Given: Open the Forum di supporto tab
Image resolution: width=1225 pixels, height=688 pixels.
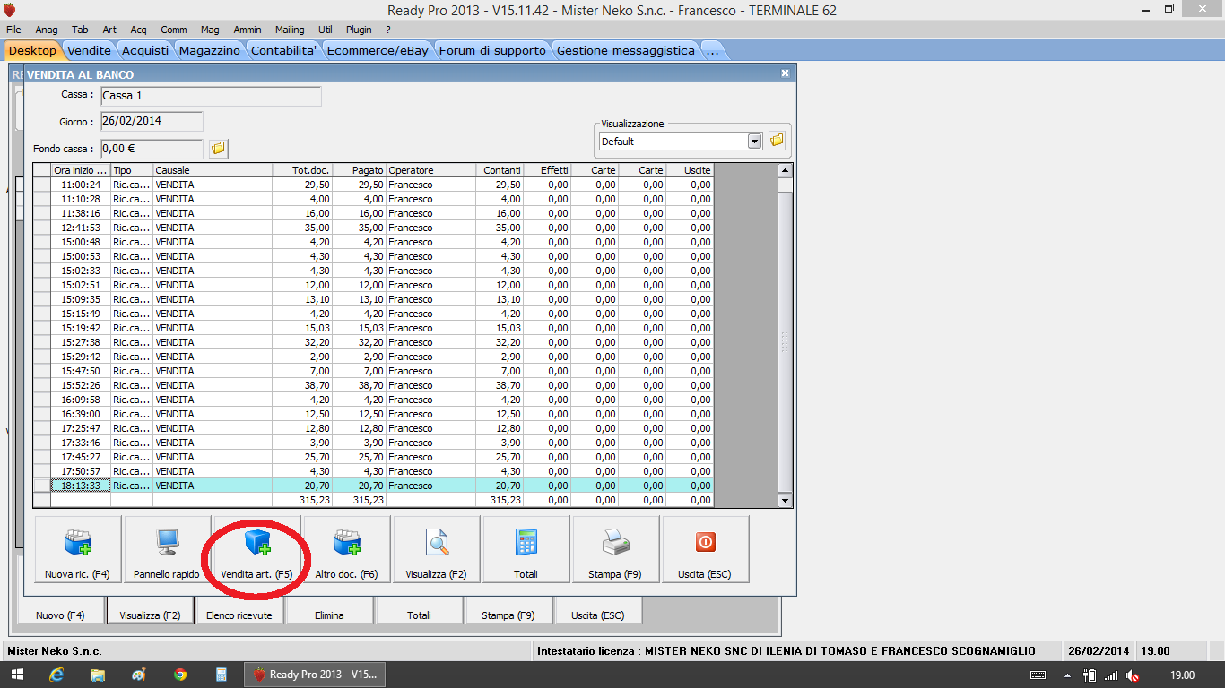Looking at the screenshot, I should click(492, 50).
